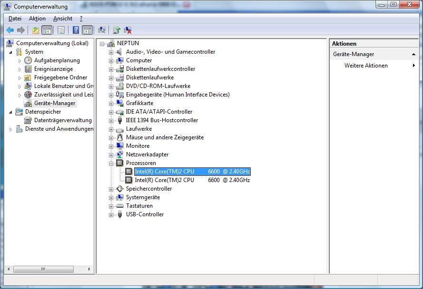This screenshot has height=289, width=423.
Task: Click IDE ATA/ATAPI-Controller icon
Action: (120, 112)
